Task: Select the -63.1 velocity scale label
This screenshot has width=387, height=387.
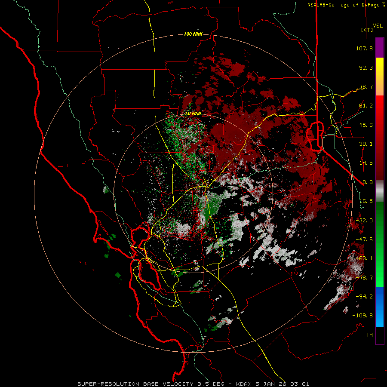Action: pos(364,258)
